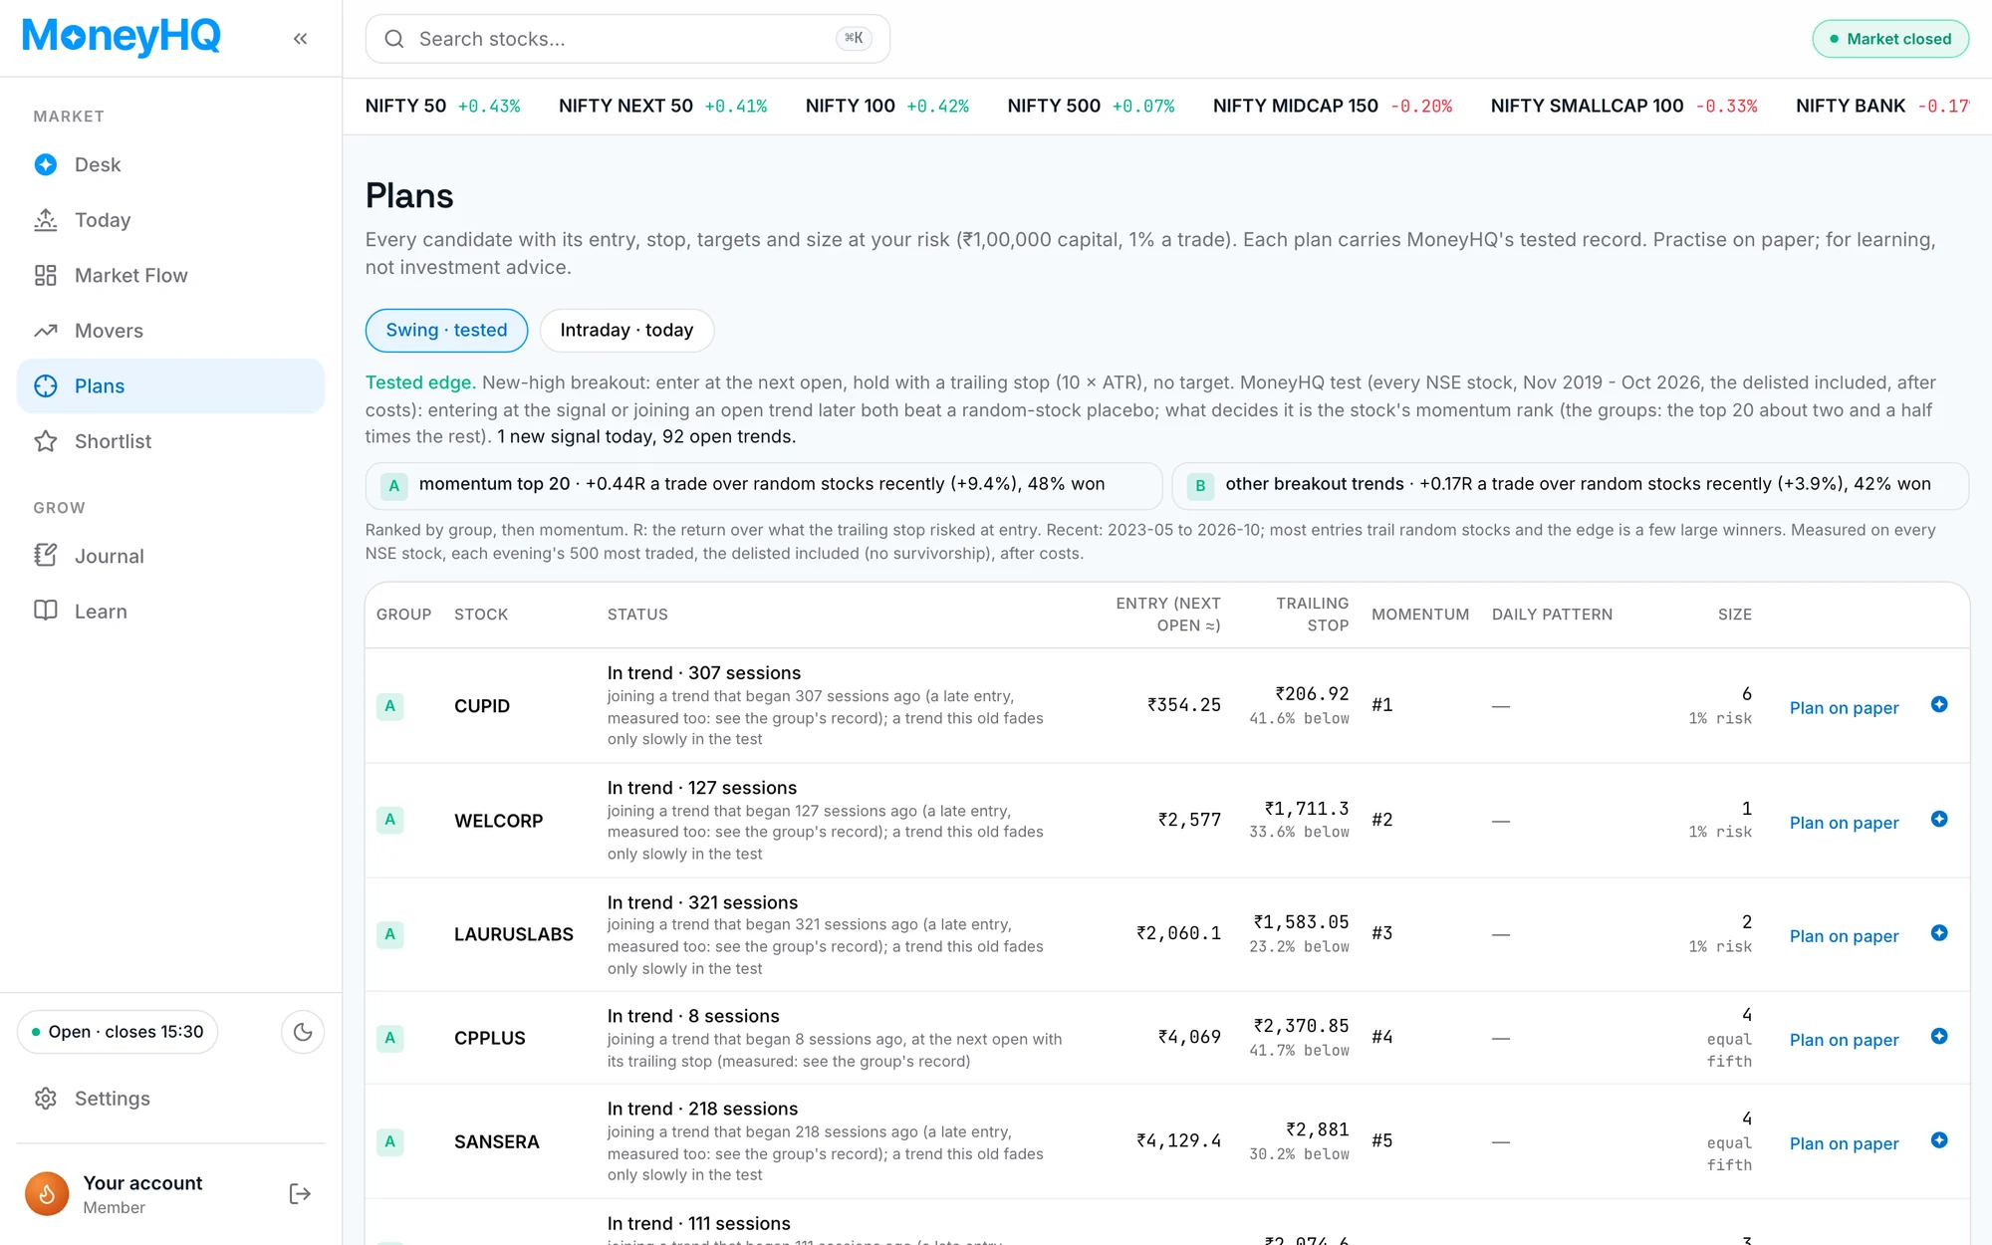The height and width of the screenshot is (1245, 1992).
Task: Open Market Flow grid icon
Action: [x=46, y=276]
